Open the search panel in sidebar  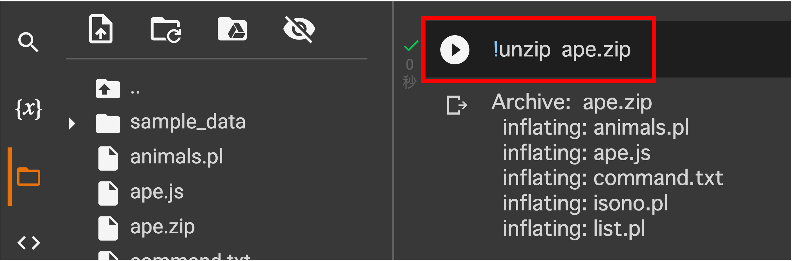point(28,42)
